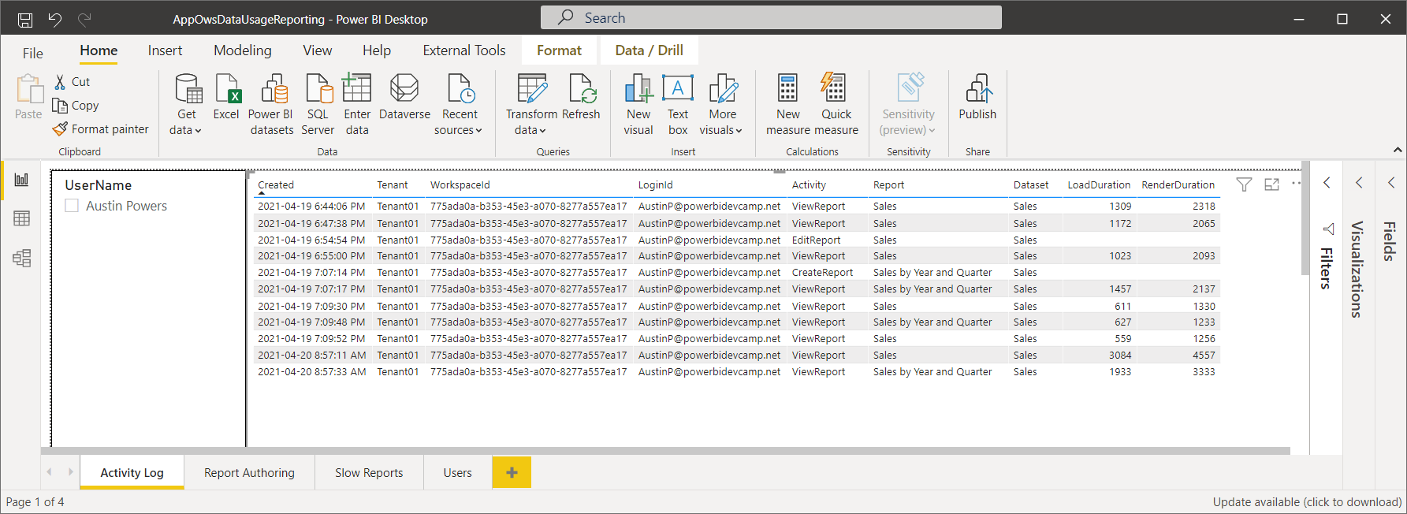Open the View ribbon tab
Image resolution: width=1407 pixels, height=514 pixels.
(x=318, y=50)
